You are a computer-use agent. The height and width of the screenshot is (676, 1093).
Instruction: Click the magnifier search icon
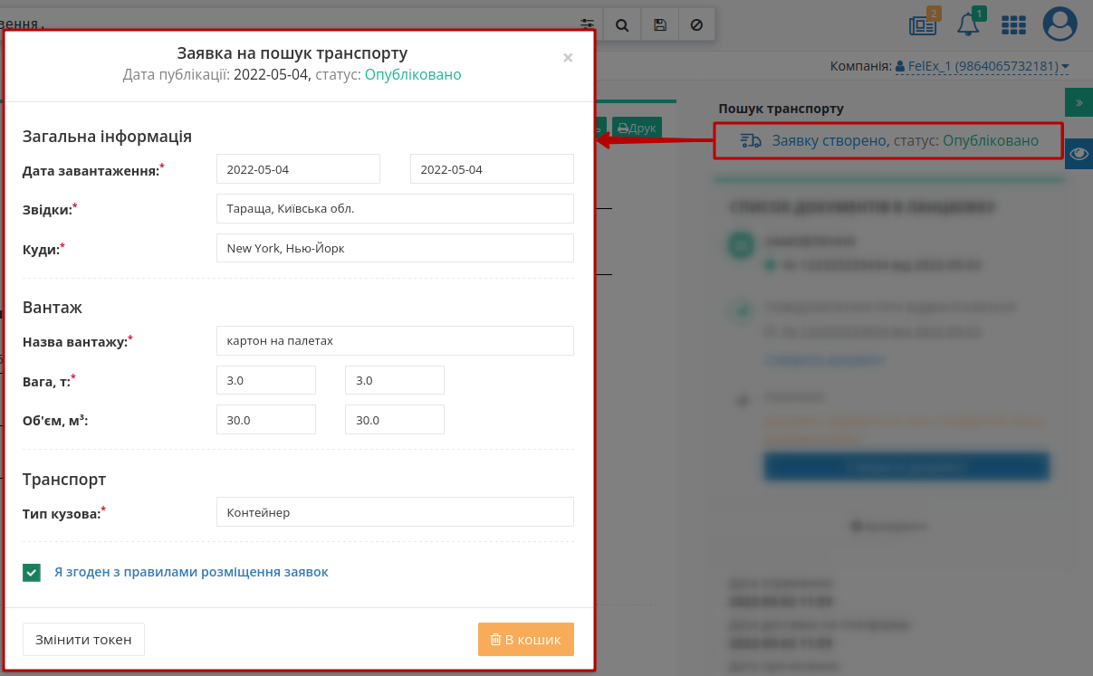point(622,24)
